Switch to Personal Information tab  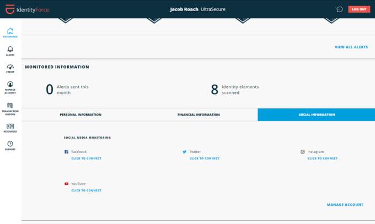coord(81,114)
